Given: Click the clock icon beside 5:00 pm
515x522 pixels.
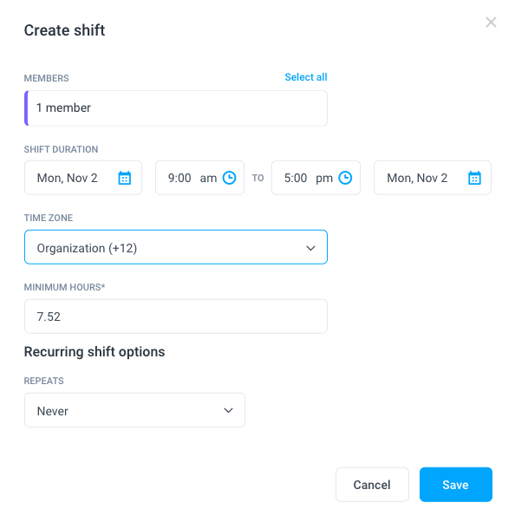Looking at the screenshot, I should click(x=345, y=178).
